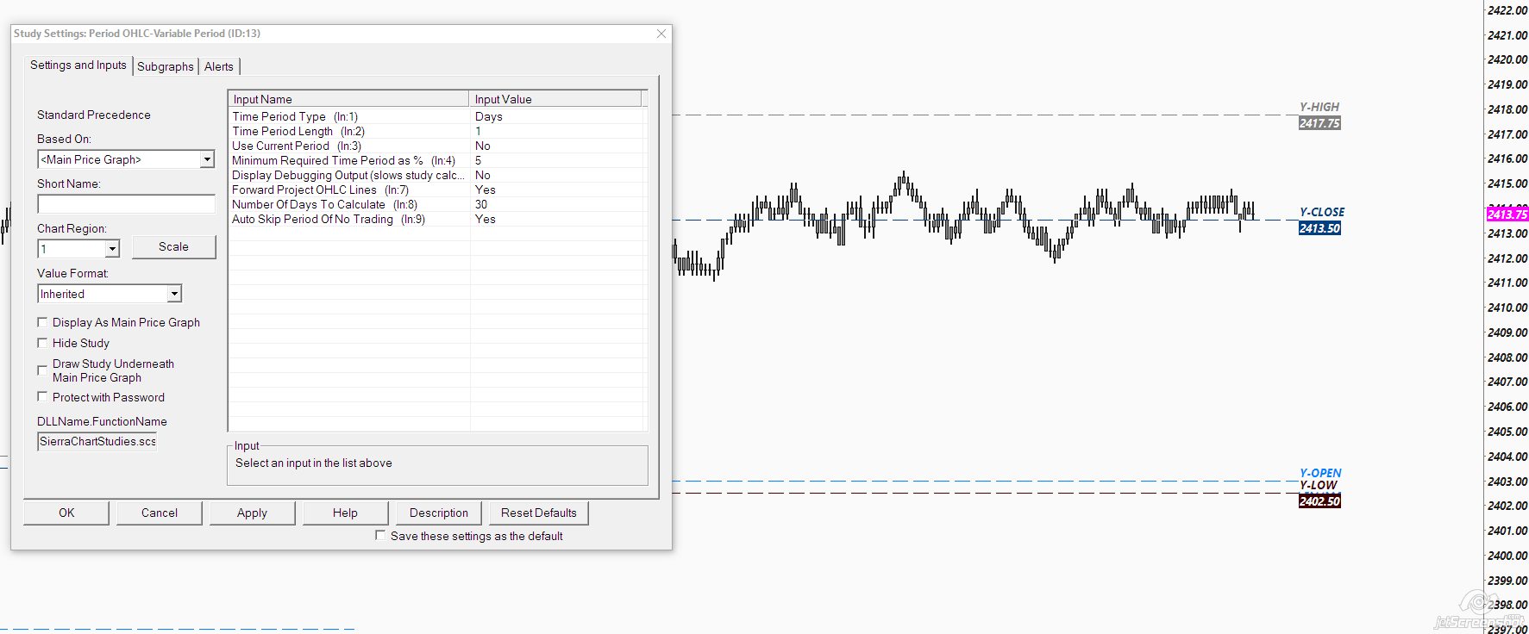Viewport: 1529px width, 634px height.
Task: Click the Y-CLOSE 2413.50 price label
Action: tap(1319, 228)
